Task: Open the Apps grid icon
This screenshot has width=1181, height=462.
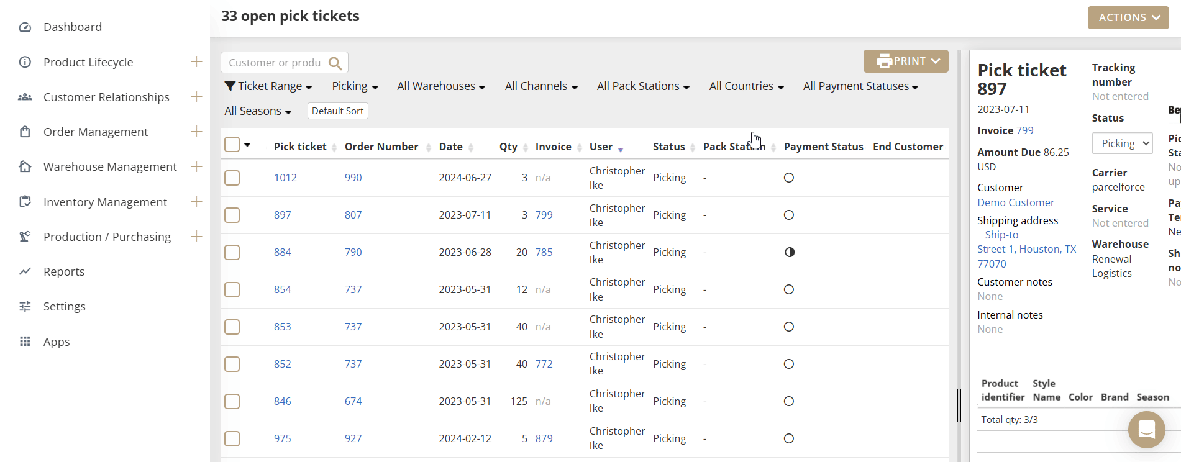Action: (x=25, y=342)
